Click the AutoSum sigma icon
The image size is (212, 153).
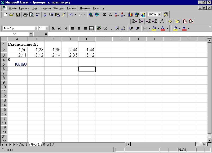tap(104, 15)
